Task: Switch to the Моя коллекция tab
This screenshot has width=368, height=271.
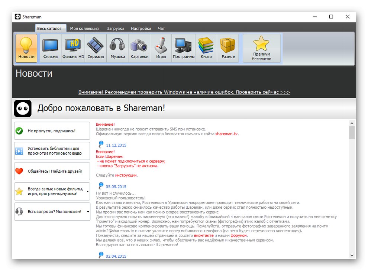Action: point(84,28)
